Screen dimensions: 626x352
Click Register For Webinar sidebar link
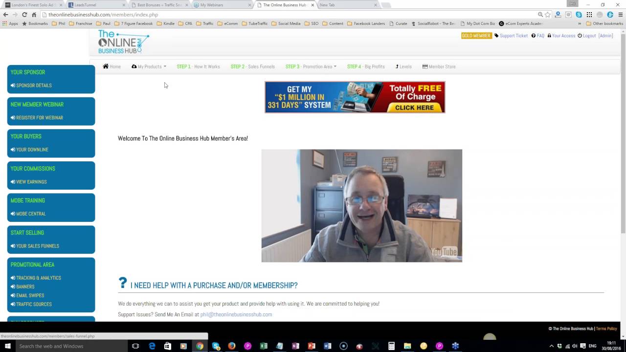click(x=37, y=118)
